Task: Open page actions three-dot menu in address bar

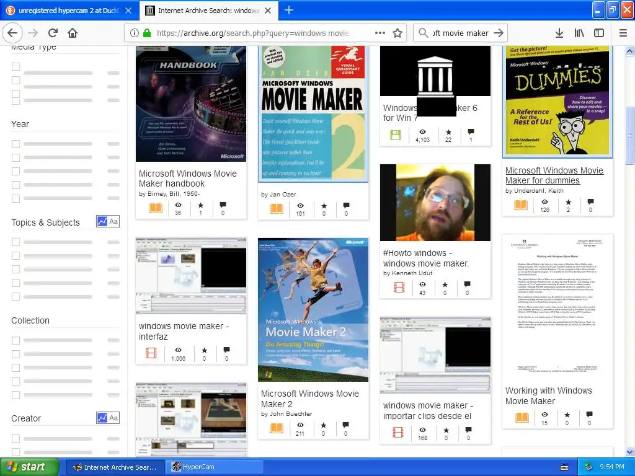Action: coord(380,33)
